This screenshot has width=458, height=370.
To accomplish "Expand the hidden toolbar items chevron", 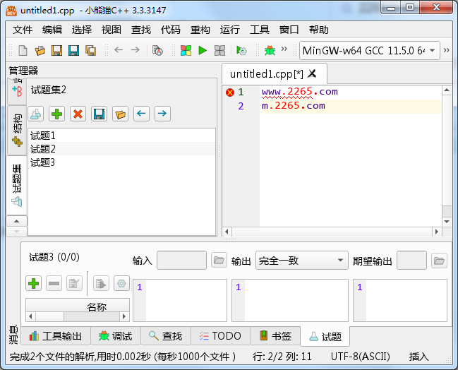I will point(284,50).
